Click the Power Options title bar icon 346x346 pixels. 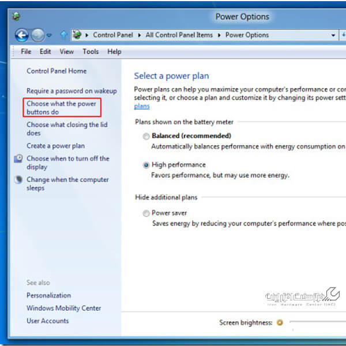click(16, 17)
